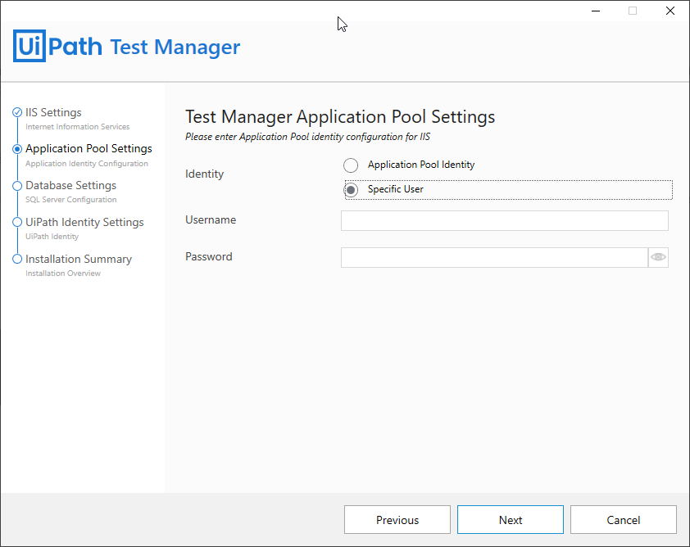The image size is (690, 547).
Task: Click the 'Username' field label
Action: [211, 219]
